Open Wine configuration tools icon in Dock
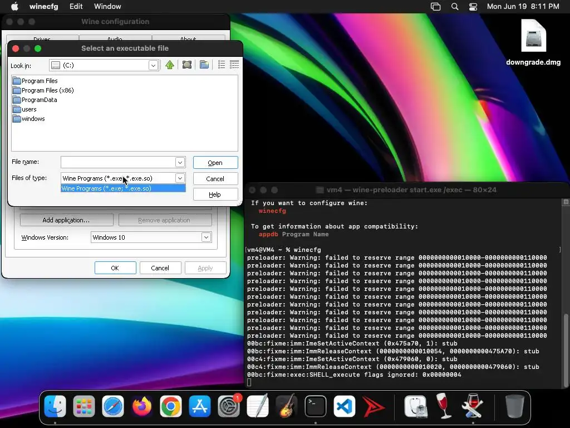 click(473, 406)
